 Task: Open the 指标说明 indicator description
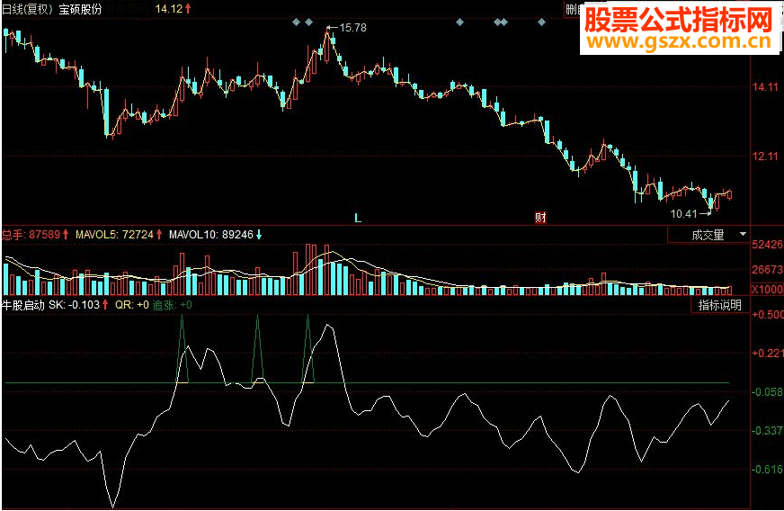719,305
